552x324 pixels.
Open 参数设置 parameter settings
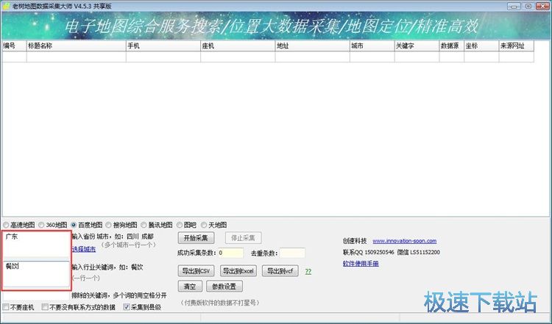[224, 287]
